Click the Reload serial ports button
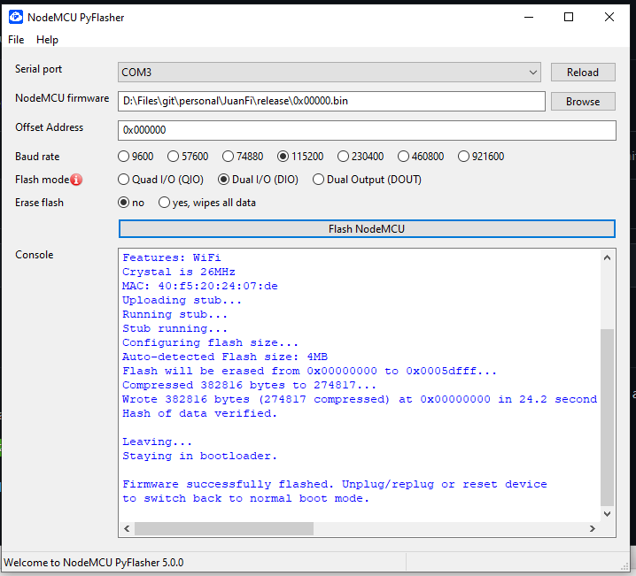 [583, 72]
